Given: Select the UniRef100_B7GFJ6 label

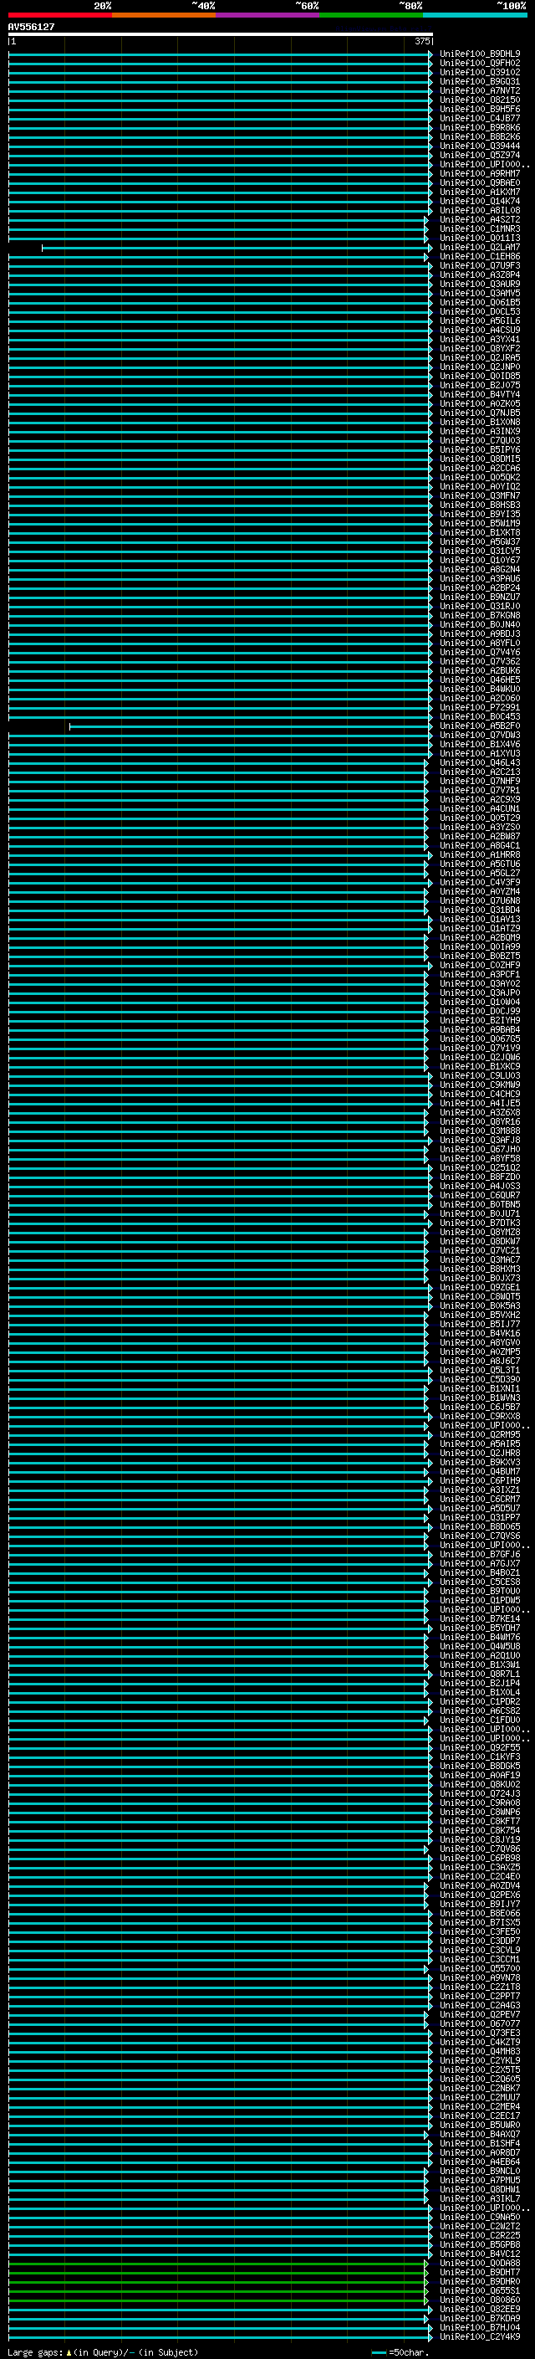Looking at the screenshot, I should (480, 1554).
